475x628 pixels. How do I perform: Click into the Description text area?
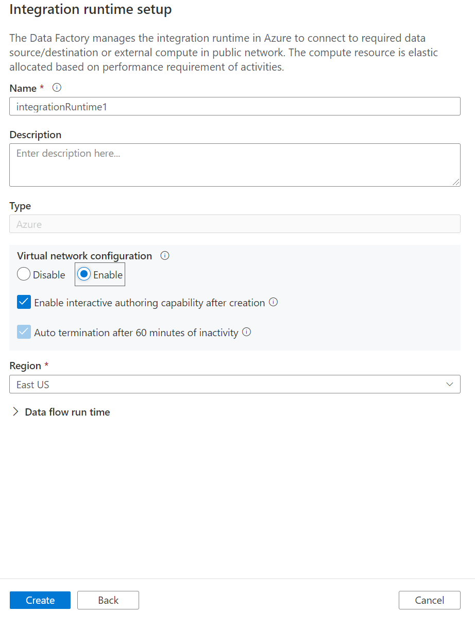[x=234, y=165]
